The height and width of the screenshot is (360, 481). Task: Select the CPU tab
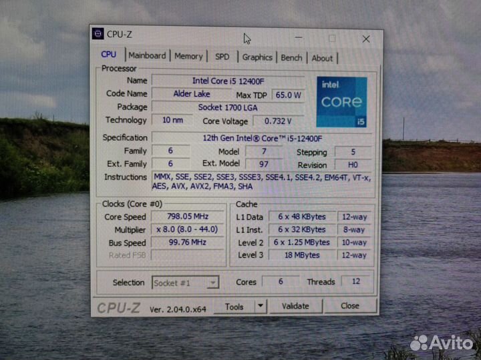coord(109,55)
